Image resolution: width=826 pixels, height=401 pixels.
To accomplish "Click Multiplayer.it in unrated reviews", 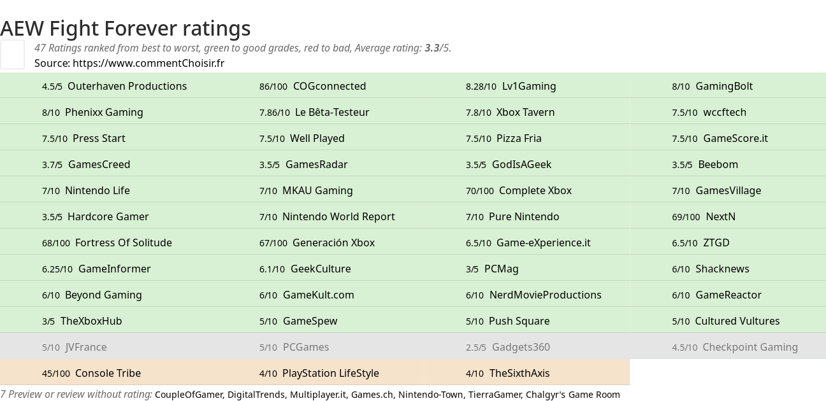I will [318, 395].
